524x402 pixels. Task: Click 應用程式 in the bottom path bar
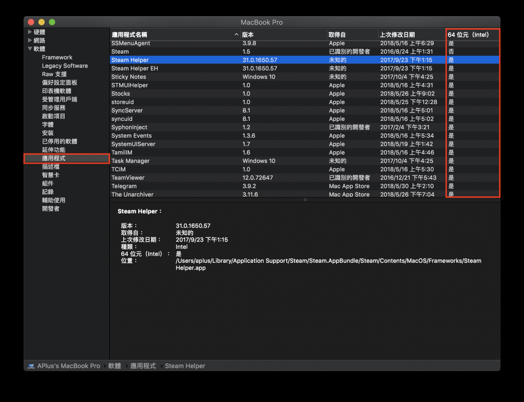(143, 366)
